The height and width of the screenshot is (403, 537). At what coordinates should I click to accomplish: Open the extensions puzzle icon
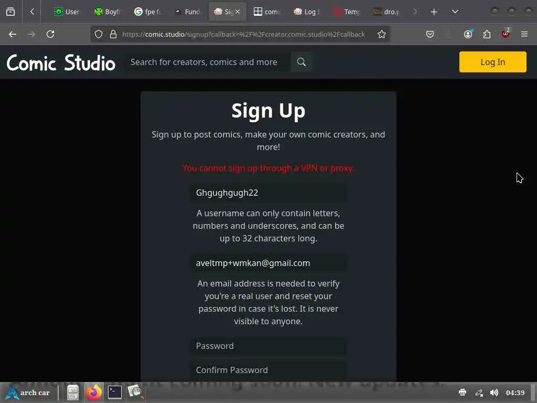487,34
